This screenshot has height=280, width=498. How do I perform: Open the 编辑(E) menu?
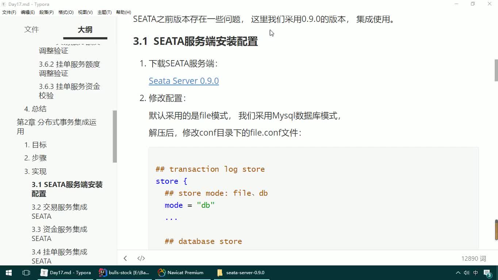(28, 12)
